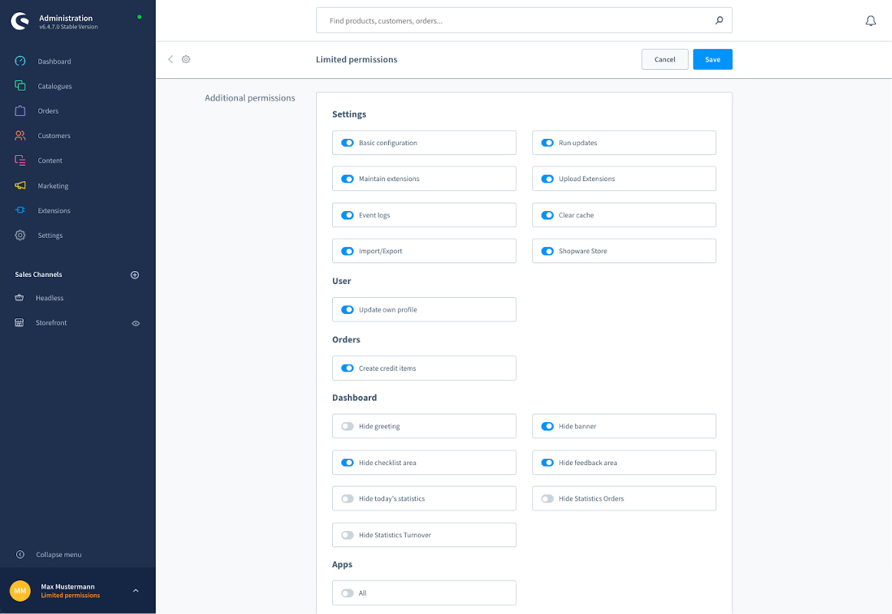This screenshot has width=892, height=614.
Task: Open Customers menu item
Action: (x=54, y=136)
